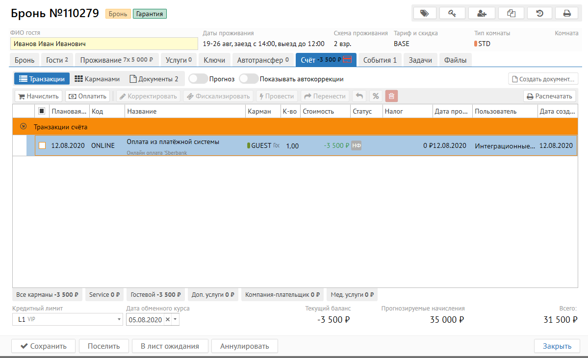Open booking history with clock-arrow icon
Viewport: 588px width, 358px height.
click(x=539, y=13)
